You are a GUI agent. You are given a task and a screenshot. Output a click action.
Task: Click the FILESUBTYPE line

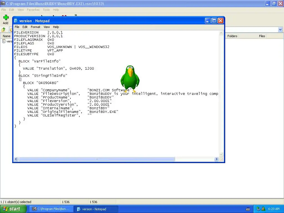34,54
